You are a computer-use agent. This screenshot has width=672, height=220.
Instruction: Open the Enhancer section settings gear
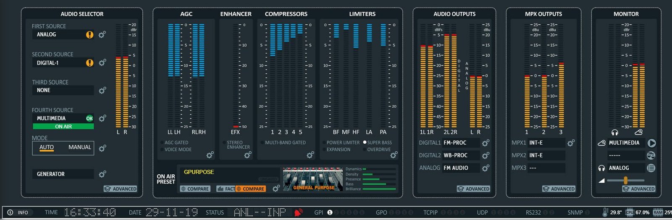tap(248, 155)
